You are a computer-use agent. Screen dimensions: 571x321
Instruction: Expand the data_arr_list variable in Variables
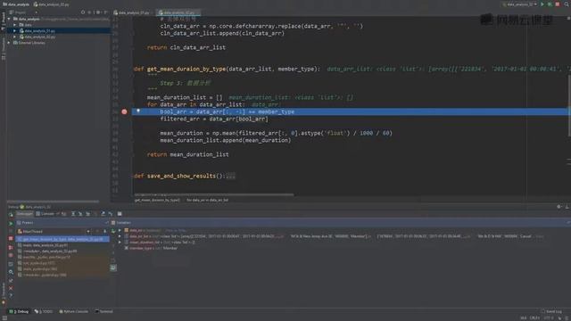pos(120,236)
